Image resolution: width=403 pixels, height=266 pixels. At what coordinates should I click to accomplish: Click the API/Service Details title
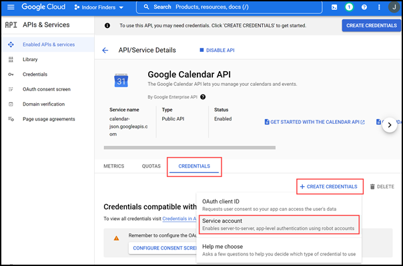pyautogui.click(x=147, y=51)
